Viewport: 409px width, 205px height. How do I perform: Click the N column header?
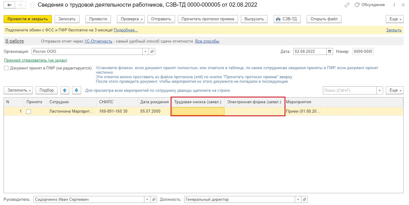(14, 102)
